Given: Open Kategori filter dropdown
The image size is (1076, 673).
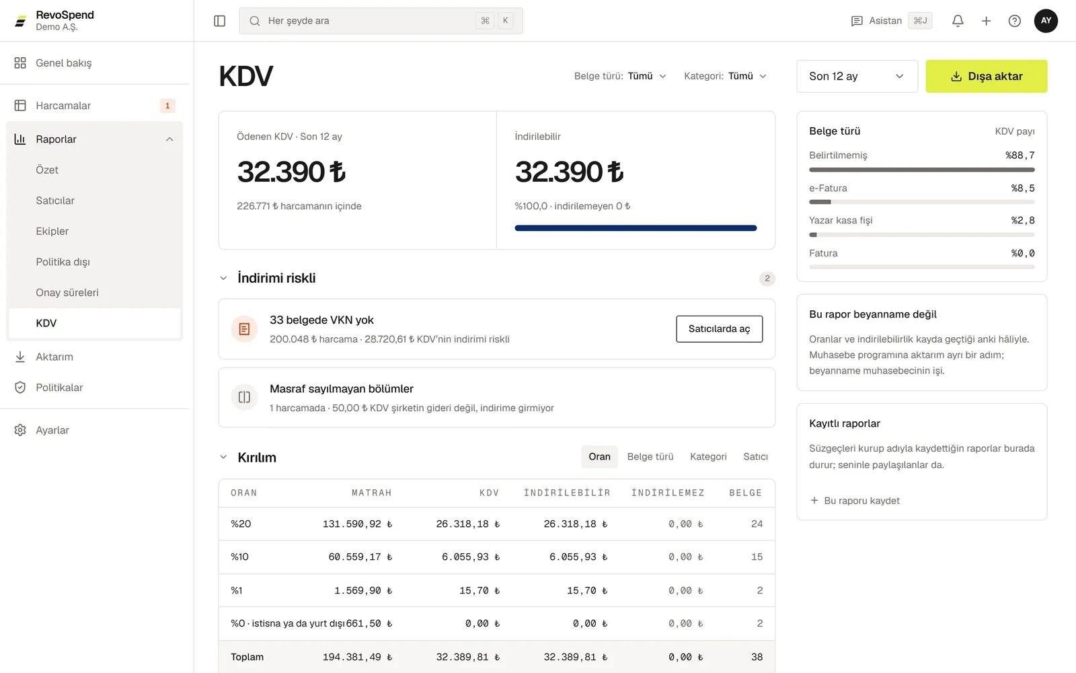Looking at the screenshot, I should click(725, 76).
